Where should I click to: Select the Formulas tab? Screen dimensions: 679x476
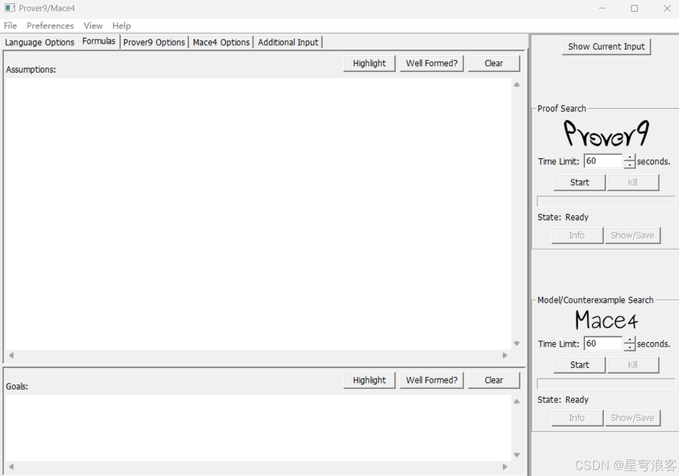(x=99, y=41)
